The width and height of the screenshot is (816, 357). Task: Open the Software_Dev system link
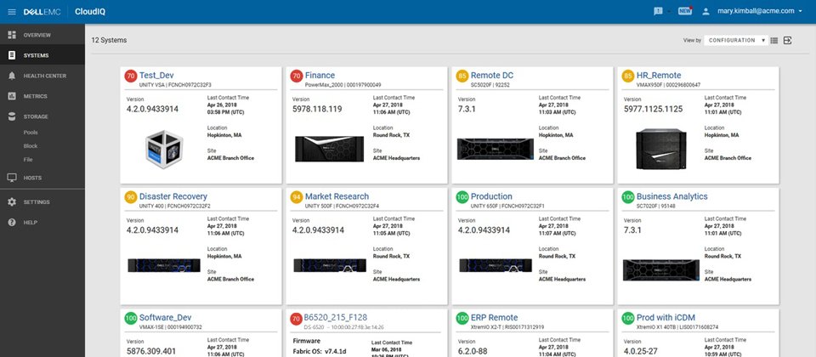pos(166,317)
